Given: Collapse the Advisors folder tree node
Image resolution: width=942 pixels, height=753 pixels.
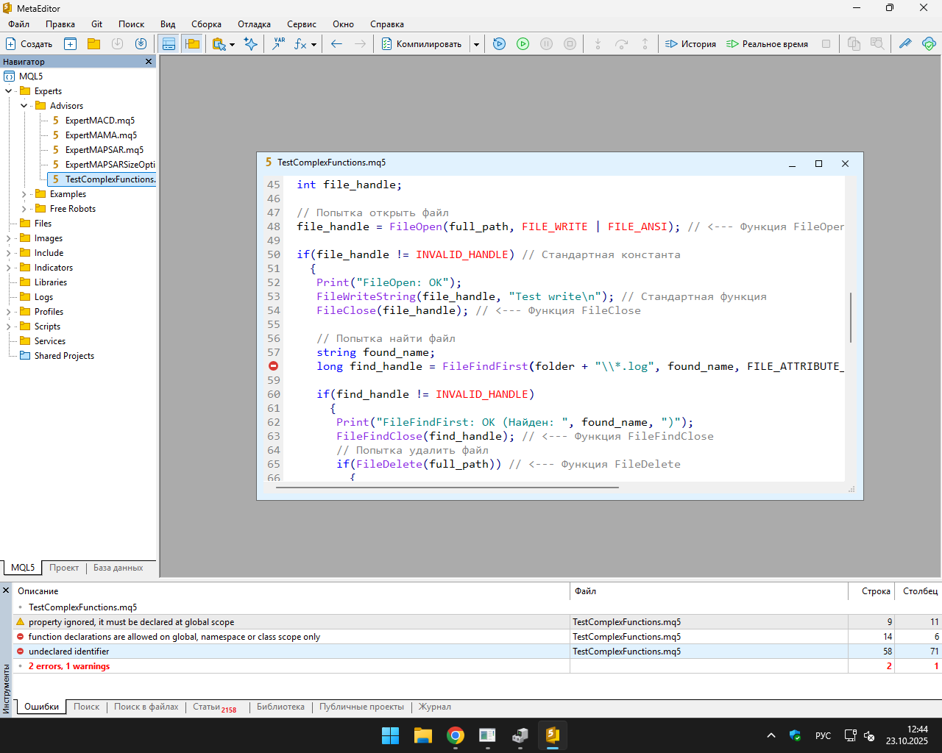Looking at the screenshot, I should pos(24,106).
